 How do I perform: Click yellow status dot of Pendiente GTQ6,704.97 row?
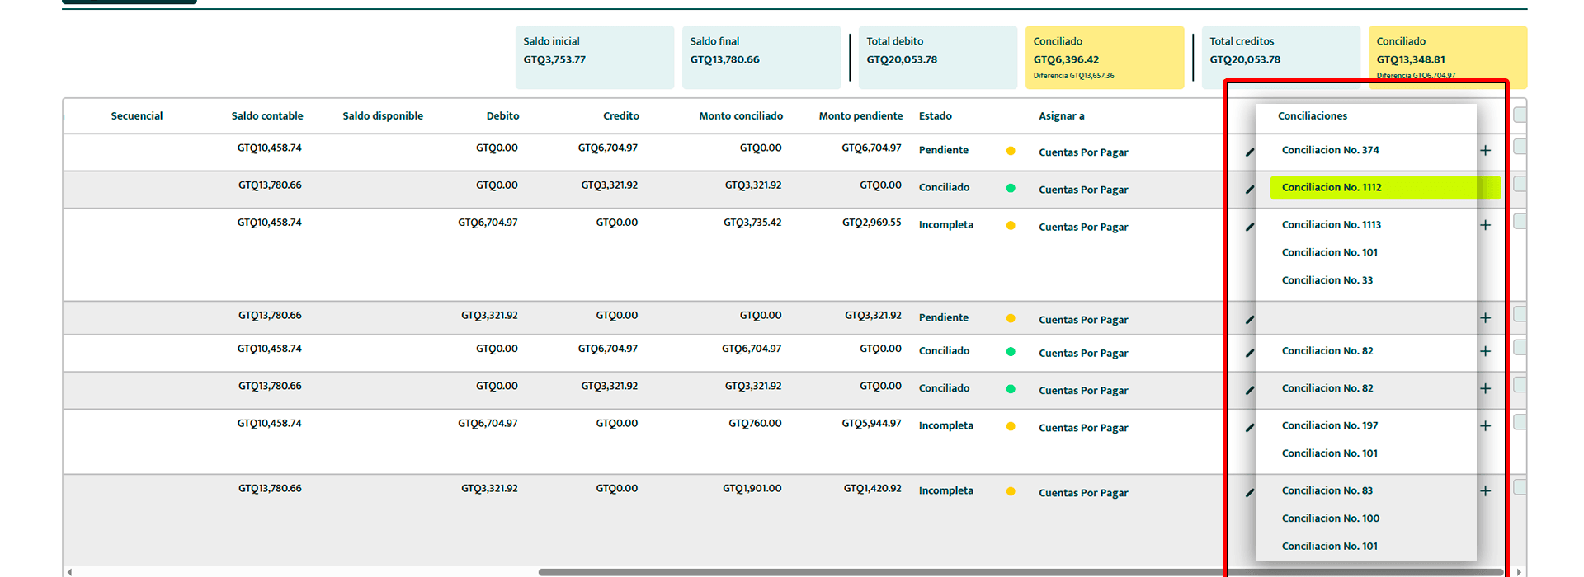(1011, 151)
